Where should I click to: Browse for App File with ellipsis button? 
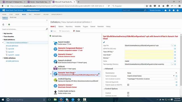point(172,45)
